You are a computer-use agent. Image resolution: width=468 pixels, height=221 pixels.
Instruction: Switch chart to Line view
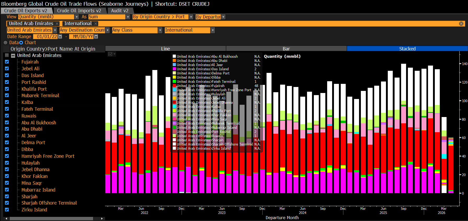pos(165,49)
